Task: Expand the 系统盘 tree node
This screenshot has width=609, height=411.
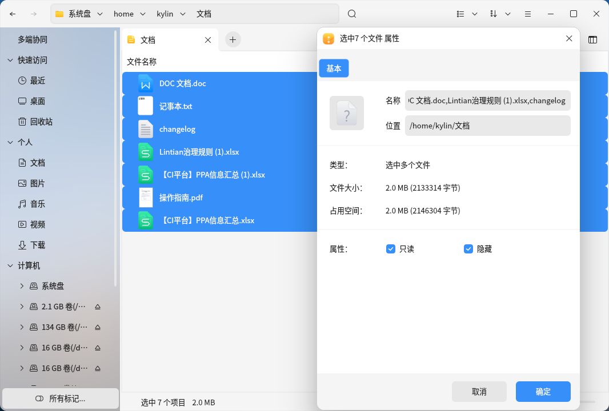Action: coord(22,286)
